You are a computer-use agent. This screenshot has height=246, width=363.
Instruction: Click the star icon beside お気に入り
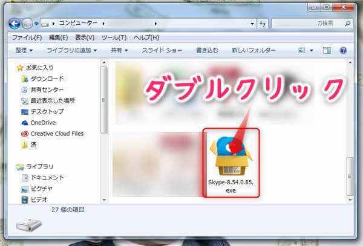pos(20,68)
